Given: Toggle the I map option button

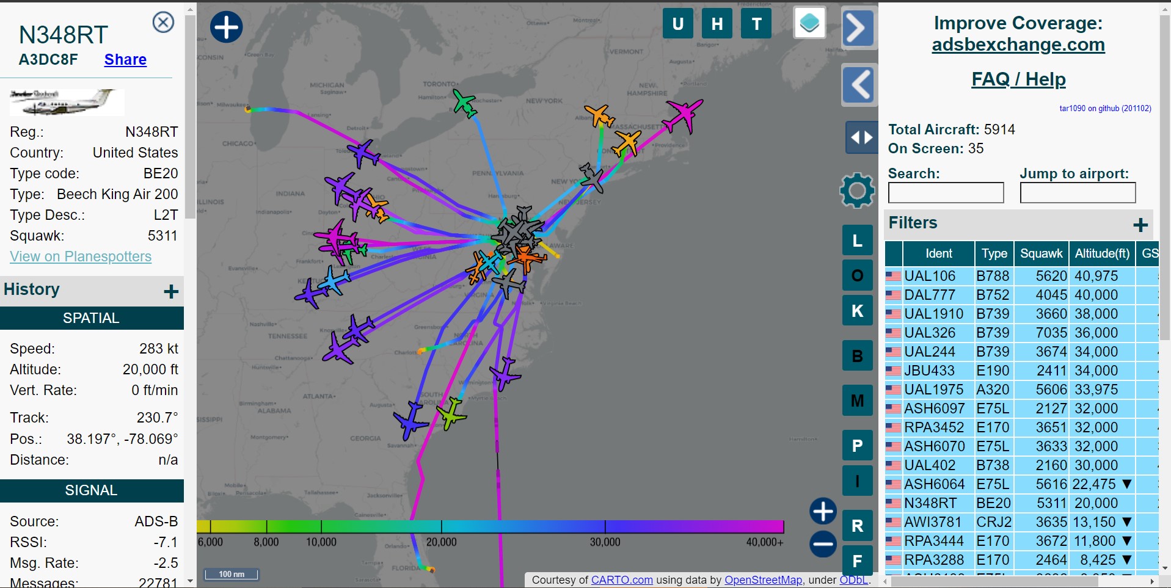Looking at the screenshot, I should pos(858,481).
